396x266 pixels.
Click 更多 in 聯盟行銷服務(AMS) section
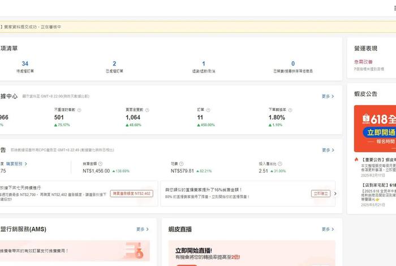point(143,229)
